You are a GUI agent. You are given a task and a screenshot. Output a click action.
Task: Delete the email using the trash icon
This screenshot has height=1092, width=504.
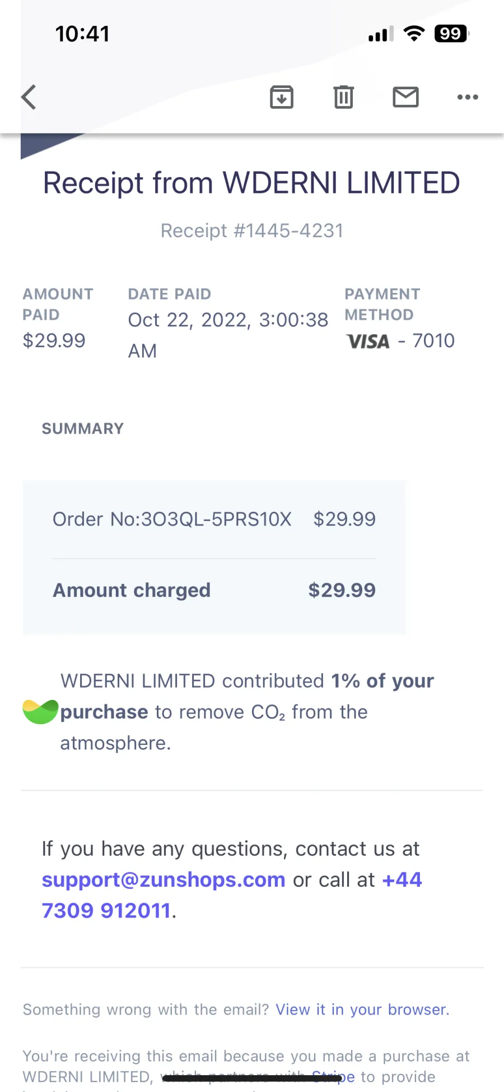[344, 97]
